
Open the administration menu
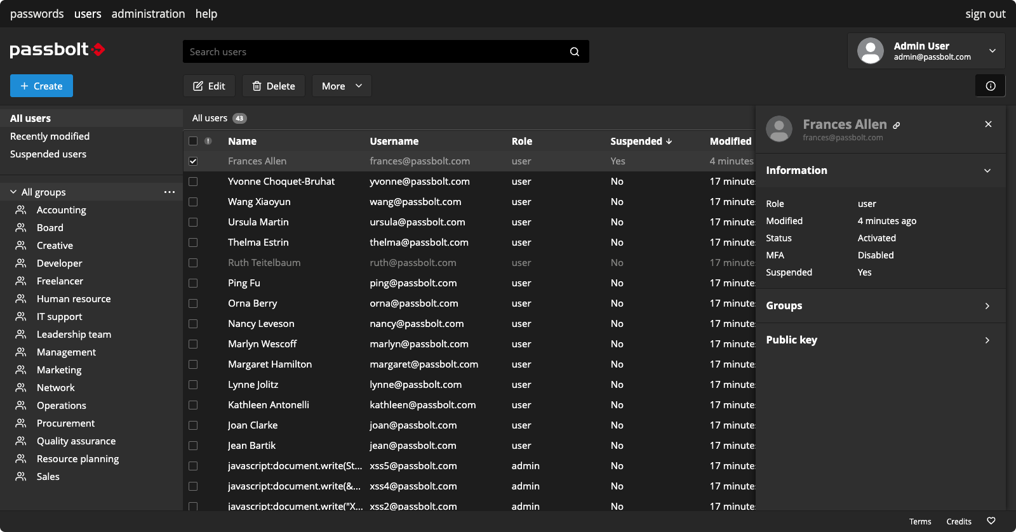149,13
